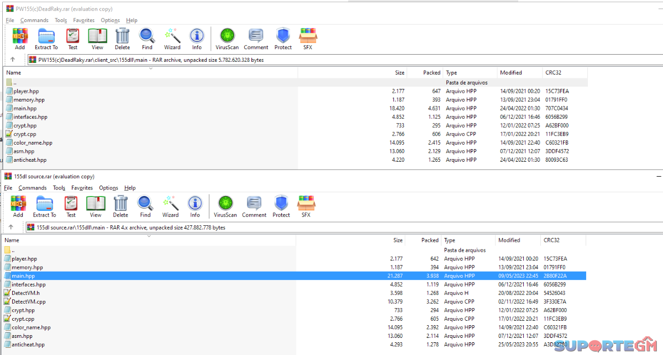Image resolution: width=663 pixels, height=355 pixels.
Task: Click Delete icon in 155dl source window
Action: click(x=120, y=207)
